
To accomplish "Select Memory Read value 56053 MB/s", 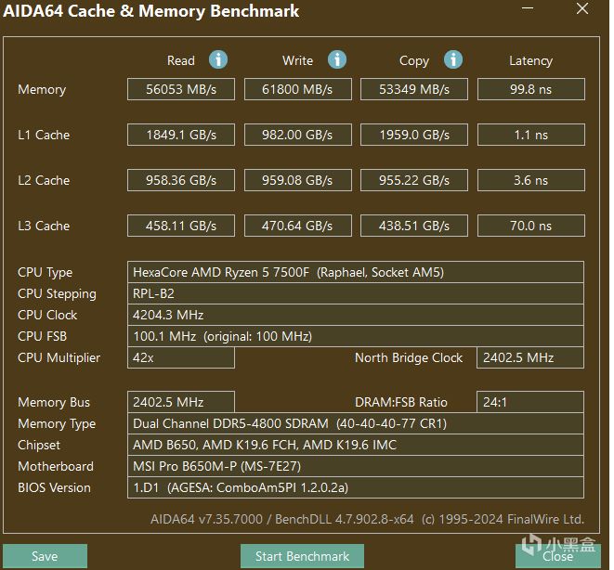I will point(181,89).
